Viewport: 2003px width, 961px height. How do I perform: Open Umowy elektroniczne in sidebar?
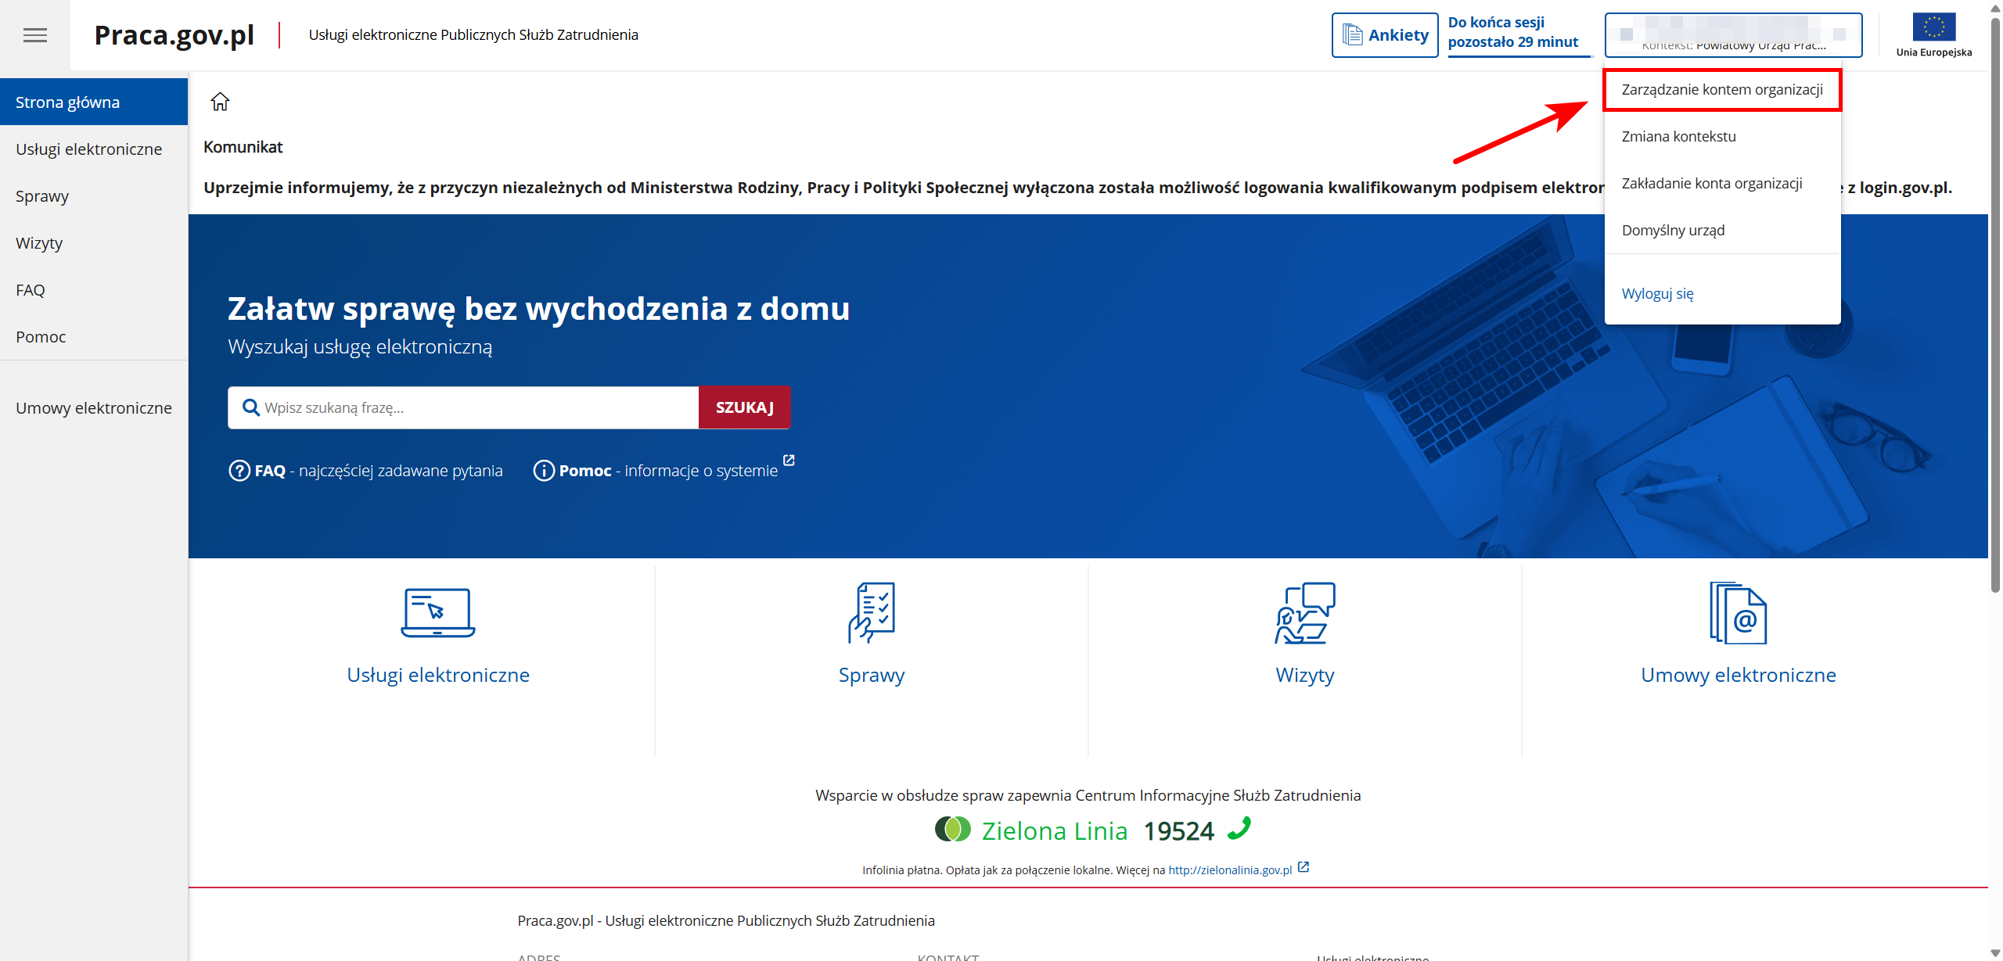pos(94,408)
